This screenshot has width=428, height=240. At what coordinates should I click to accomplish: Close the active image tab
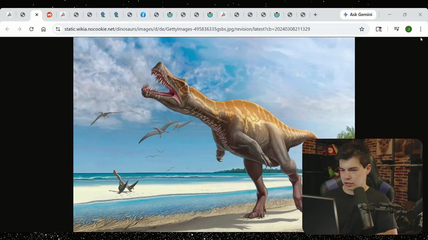pyautogui.click(x=36, y=15)
